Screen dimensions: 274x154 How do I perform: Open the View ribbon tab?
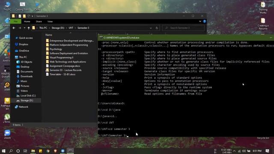click(50, 21)
